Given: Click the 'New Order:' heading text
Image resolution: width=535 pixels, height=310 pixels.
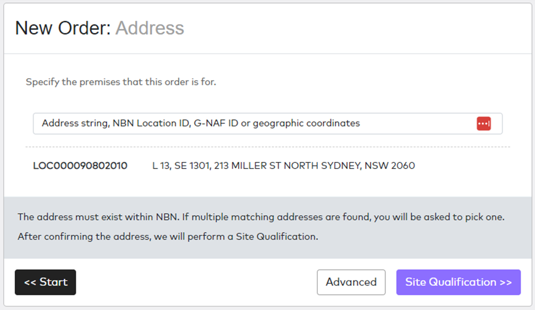Looking at the screenshot, I should click(63, 28).
